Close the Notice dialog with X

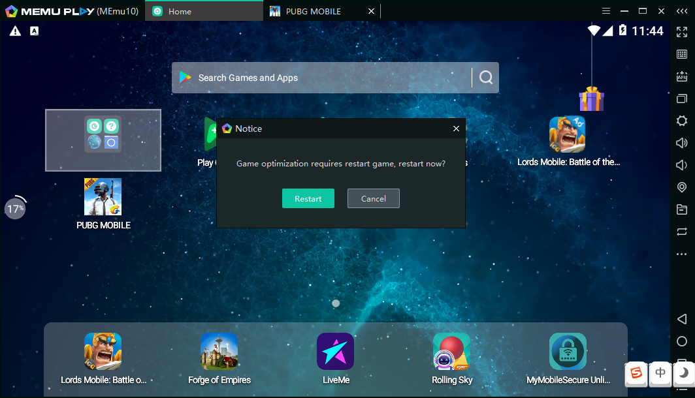click(456, 129)
